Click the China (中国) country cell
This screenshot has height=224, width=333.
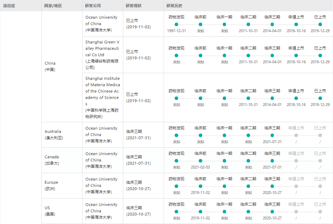50,66
